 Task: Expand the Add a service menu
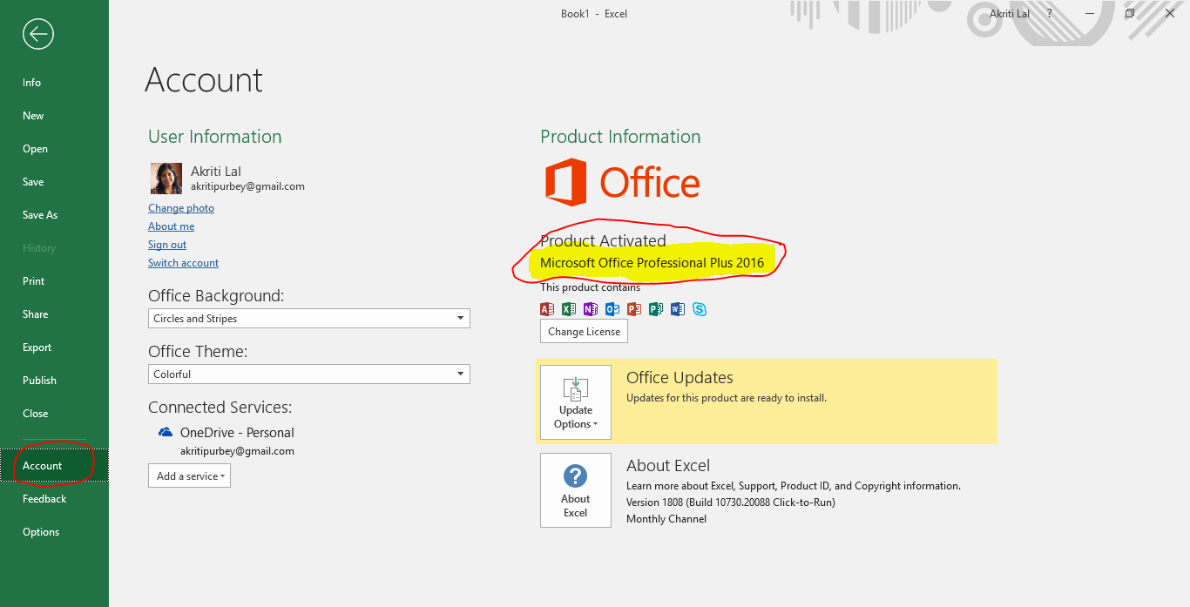coord(189,476)
